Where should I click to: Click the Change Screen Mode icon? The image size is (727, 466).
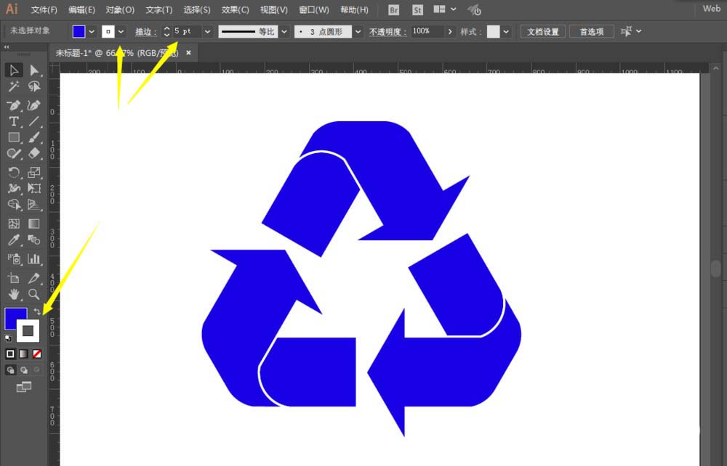[x=24, y=387]
